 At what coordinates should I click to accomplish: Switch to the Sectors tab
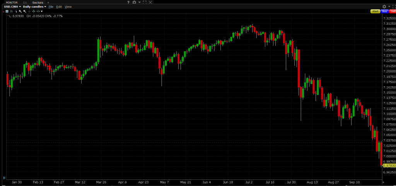pyautogui.click(x=38, y=2)
